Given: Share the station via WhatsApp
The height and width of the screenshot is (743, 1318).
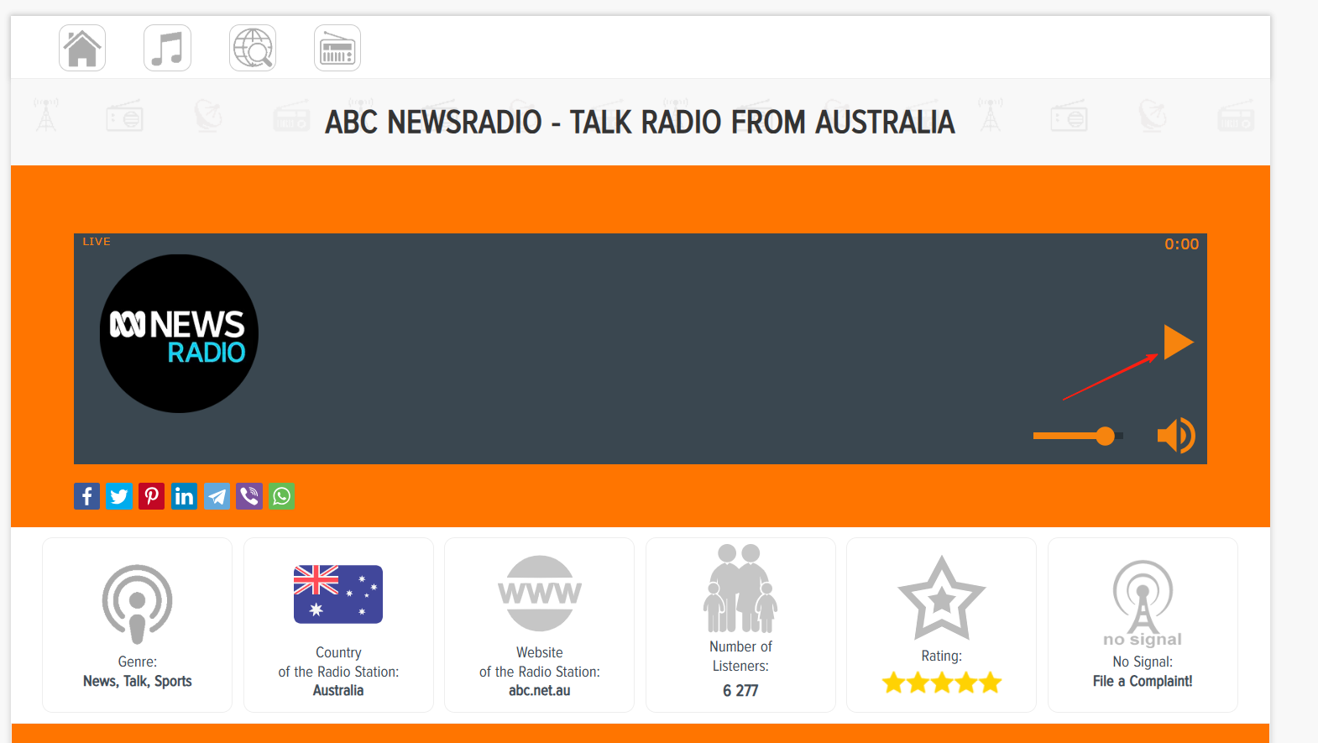Looking at the screenshot, I should tap(282, 496).
